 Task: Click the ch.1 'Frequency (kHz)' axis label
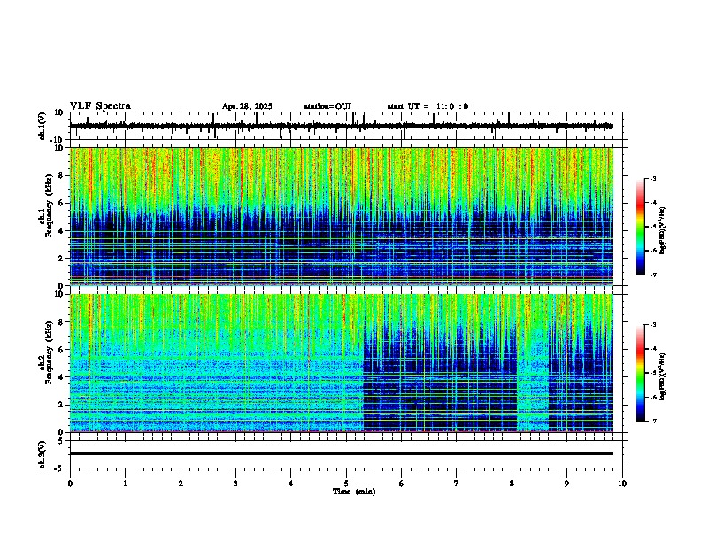(49, 206)
